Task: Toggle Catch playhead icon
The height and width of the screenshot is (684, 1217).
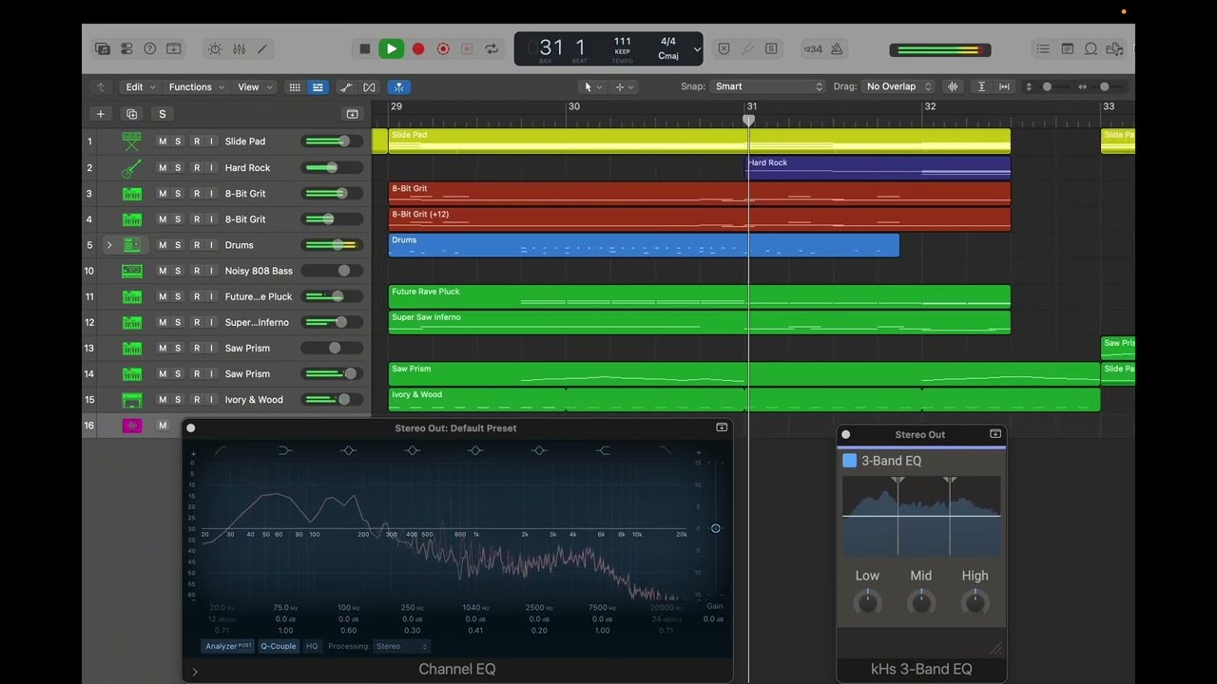Action: pos(399,86)
